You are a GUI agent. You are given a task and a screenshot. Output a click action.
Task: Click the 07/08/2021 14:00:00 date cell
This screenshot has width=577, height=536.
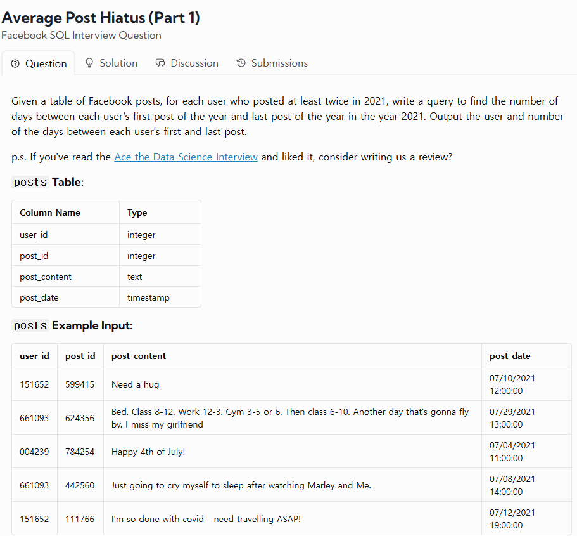click(x=526, y=485)
